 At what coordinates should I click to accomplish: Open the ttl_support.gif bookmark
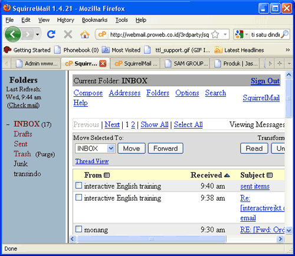pos(177,50)
